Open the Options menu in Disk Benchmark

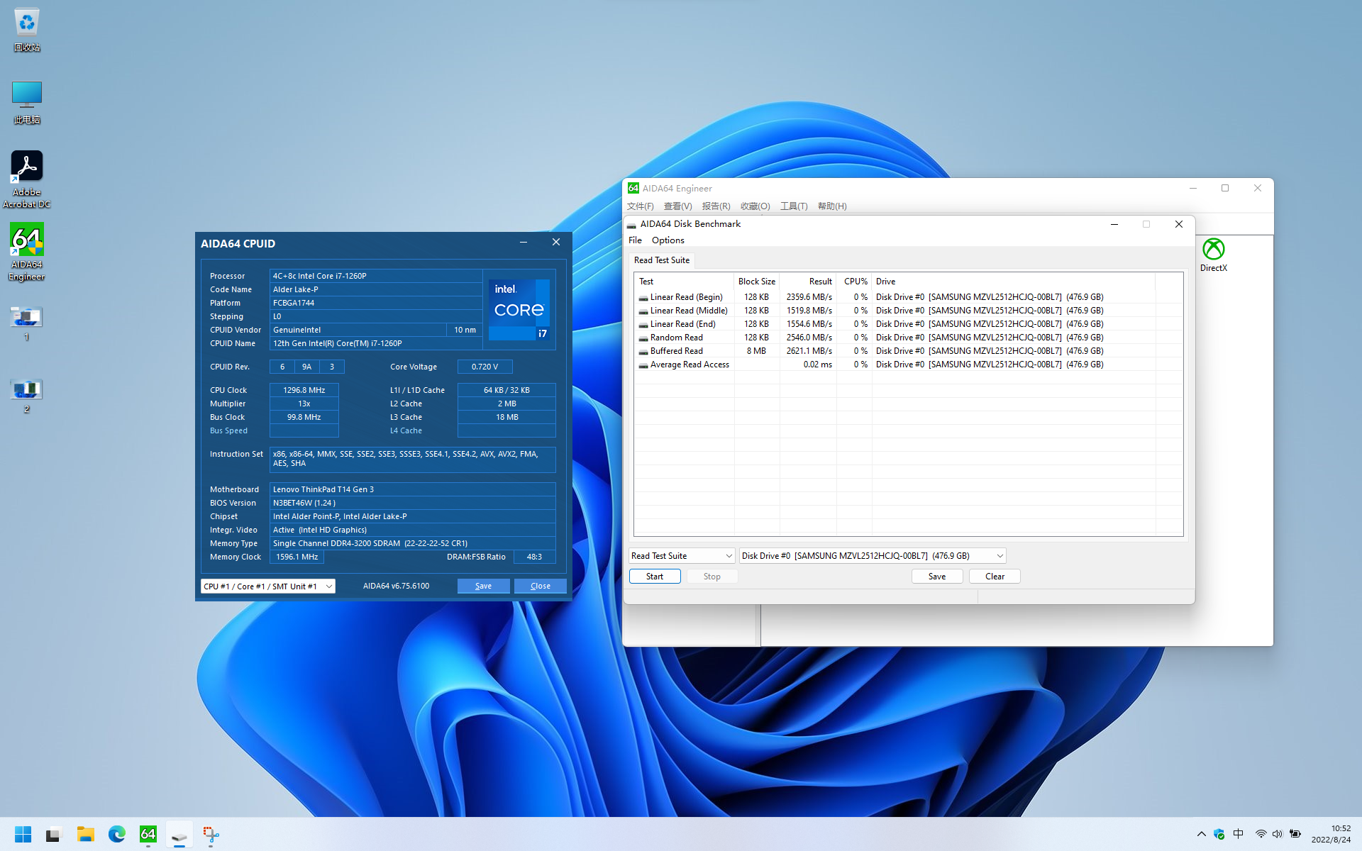[x=668, y=240]
